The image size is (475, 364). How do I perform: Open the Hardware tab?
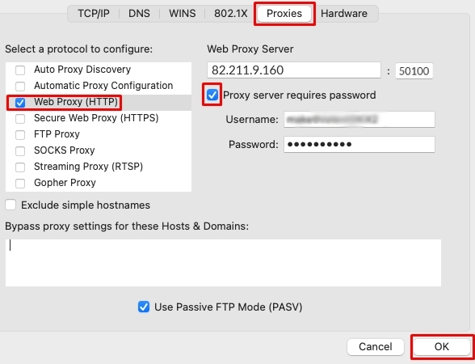344,14
